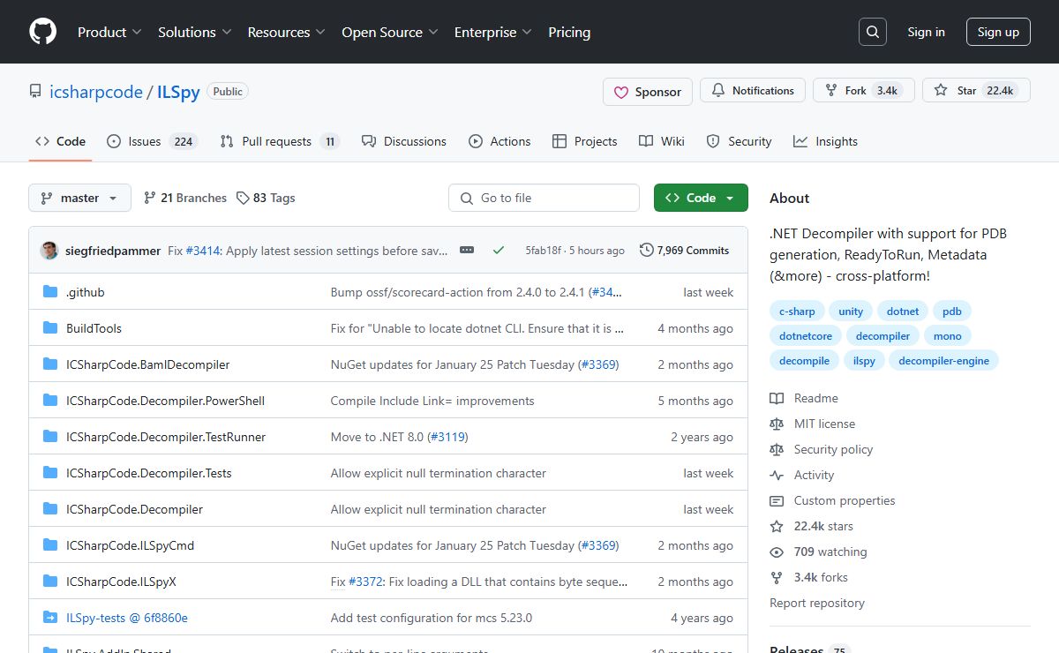This screenshot has width=1059, height=653.
Task: Open the ICSharpCode.ILSpyCmd folder
Action: [130, 545]
